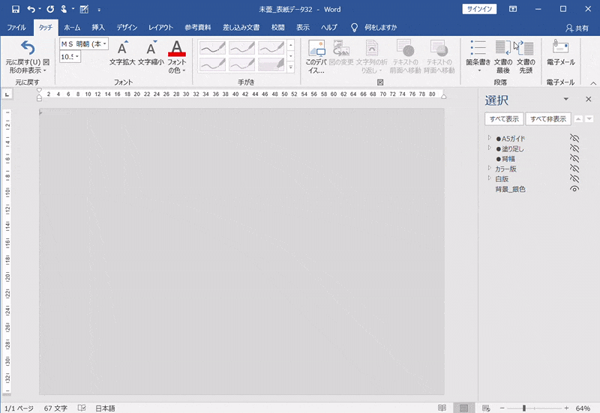The width and height of the screenshot is (600, 413).
Task: Click 文字拡大 grow font icon
Action: click(122, 48)
